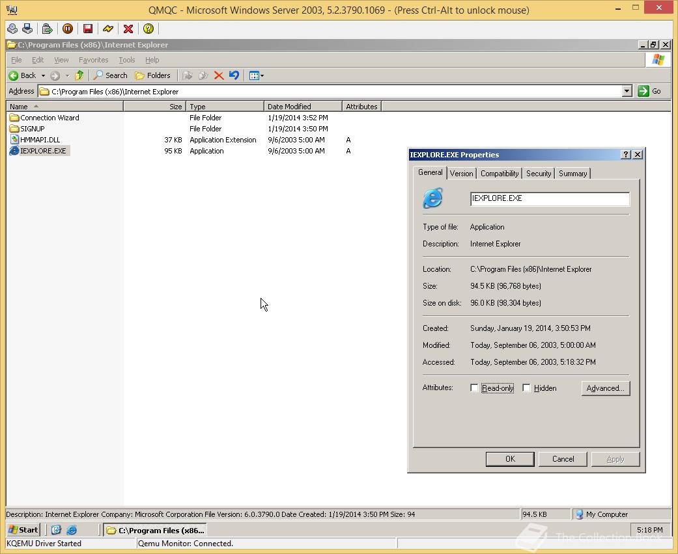Click OK in Properties dialog

tap(510, 459)
